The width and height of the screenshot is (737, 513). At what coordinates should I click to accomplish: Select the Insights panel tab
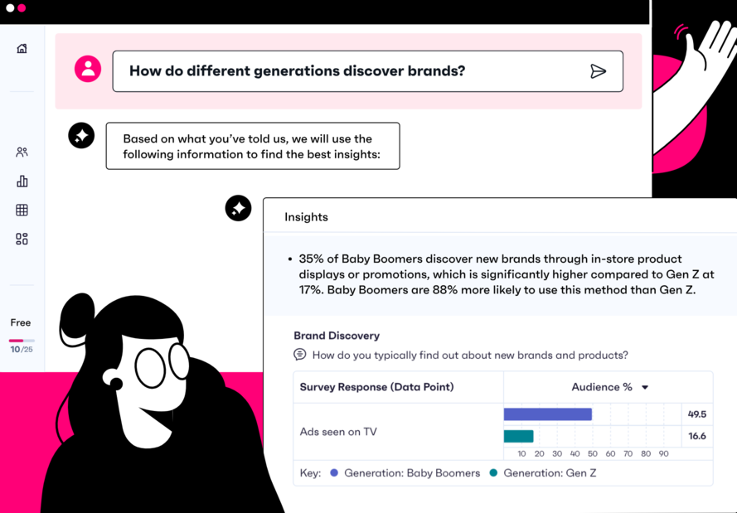click(306, 217)
